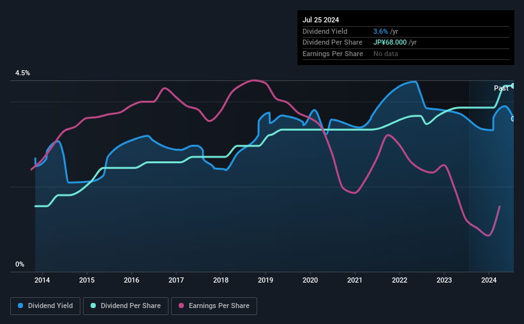The width and height of the screenshot is (524, 324).
Task: Click the Jul 25 2024 tooltip date
Action: pos(321,20)
